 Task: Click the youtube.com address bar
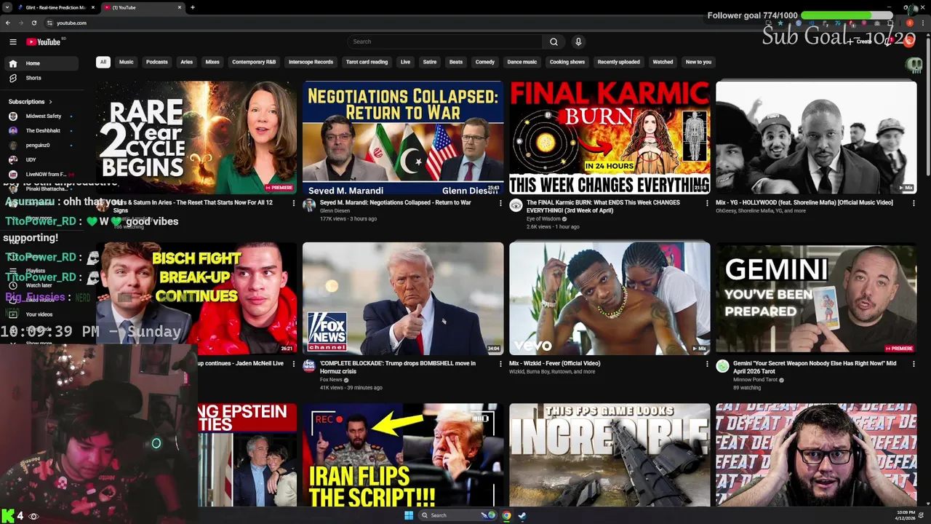(x=407, y=23)
